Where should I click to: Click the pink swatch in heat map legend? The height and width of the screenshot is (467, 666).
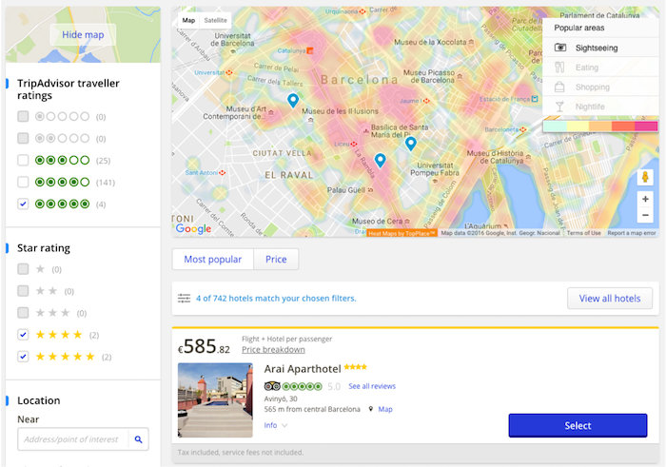646,126
